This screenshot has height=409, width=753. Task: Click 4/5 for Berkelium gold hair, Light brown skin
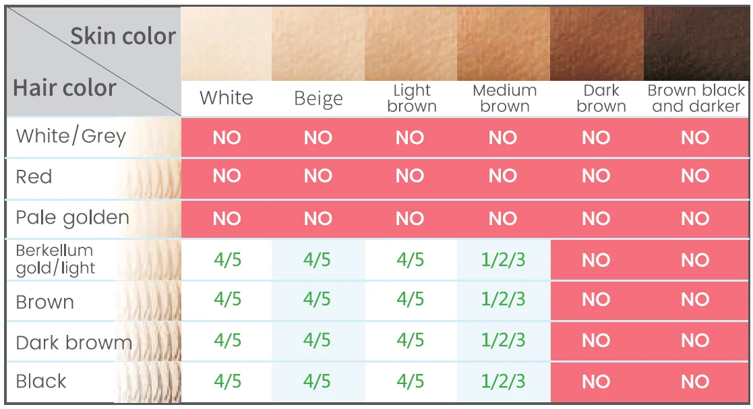[x=410, y=260]
